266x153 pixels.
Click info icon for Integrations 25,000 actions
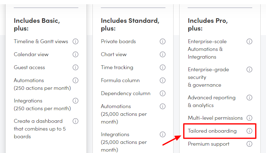pos(162,134)
